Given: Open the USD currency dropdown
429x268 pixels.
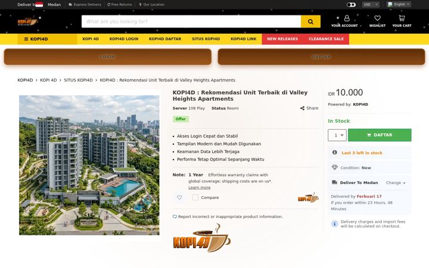Looking at the screenshot, I should (x=371, y=5).
